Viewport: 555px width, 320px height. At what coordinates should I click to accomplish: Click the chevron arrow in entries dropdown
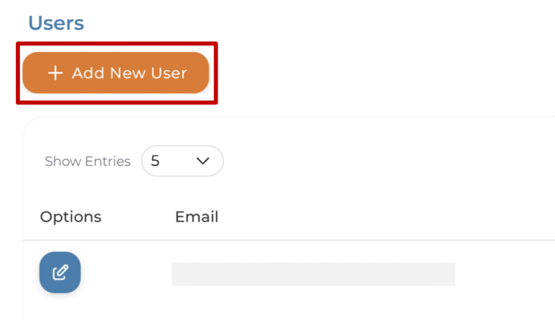pyautogui.click(x=203, y=161)
